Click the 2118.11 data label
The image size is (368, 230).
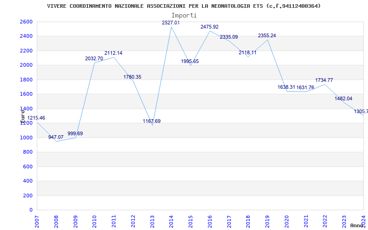(x=247, y=53)
